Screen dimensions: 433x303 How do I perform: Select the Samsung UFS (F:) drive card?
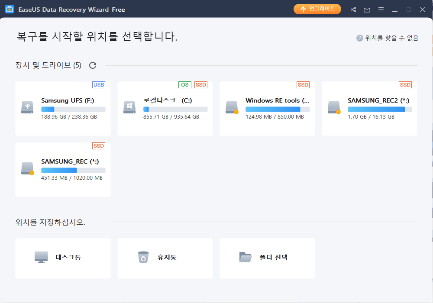tap(63, 109)
